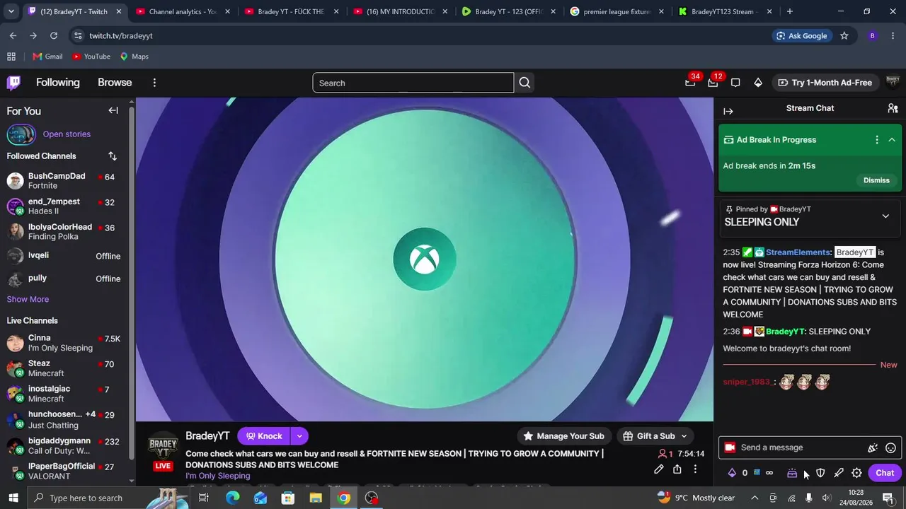Click the sword mod view icon
This screenshot has width=906, height=509.
[x=839, y=473]
